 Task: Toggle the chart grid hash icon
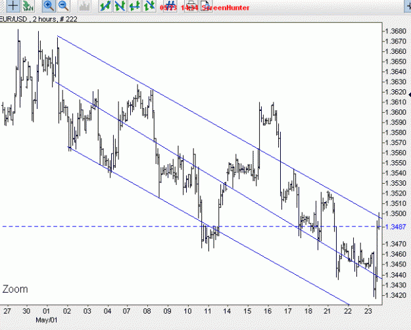(170, 6)
